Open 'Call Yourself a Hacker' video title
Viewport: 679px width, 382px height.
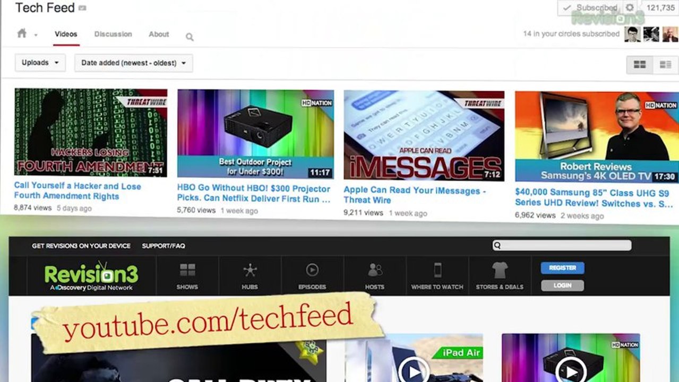[x=78, y=191]
